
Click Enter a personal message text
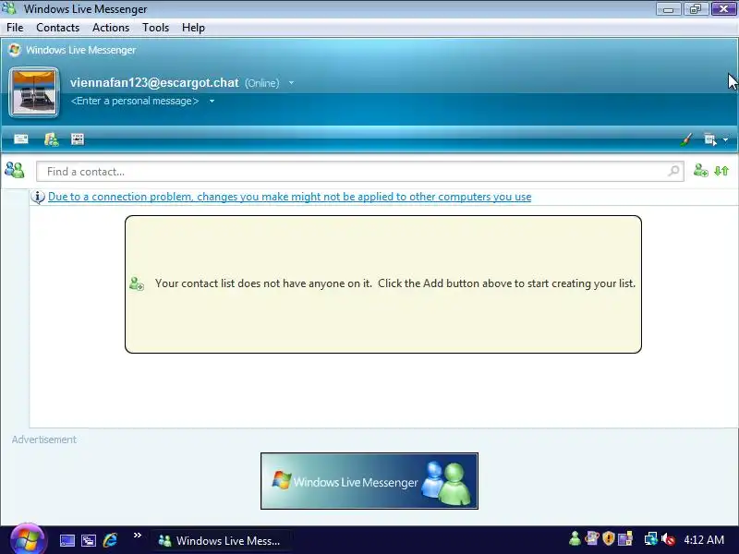tap(135, 101)
